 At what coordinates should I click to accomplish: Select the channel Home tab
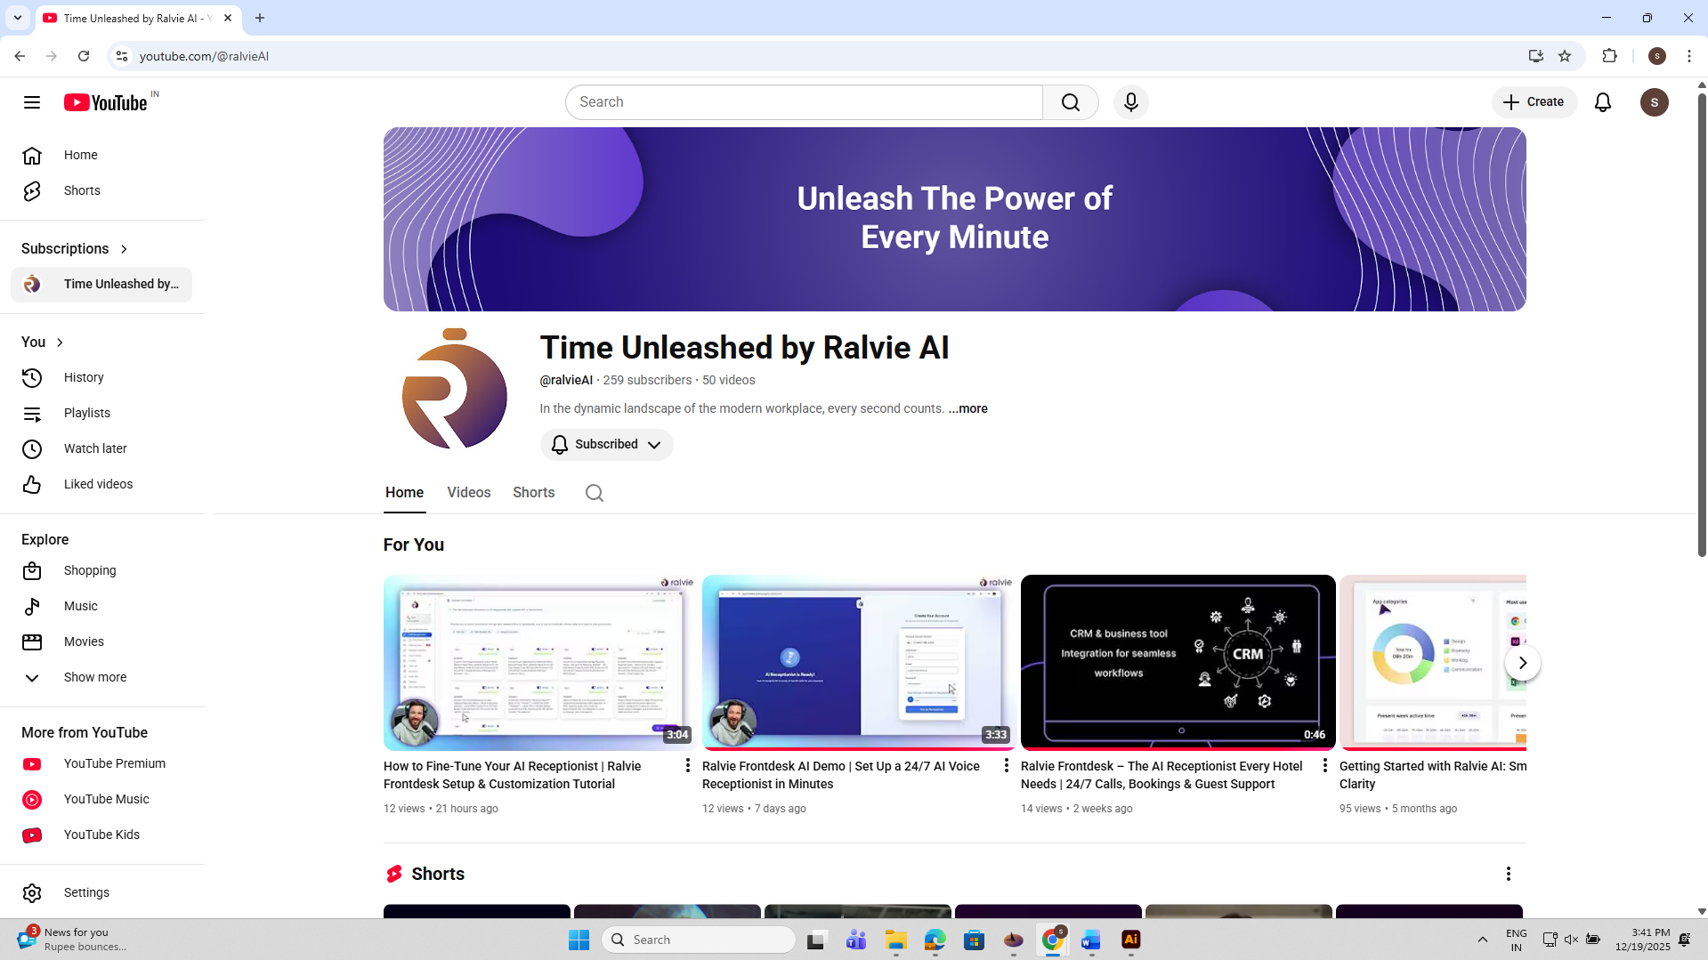(x=404, y=493)
